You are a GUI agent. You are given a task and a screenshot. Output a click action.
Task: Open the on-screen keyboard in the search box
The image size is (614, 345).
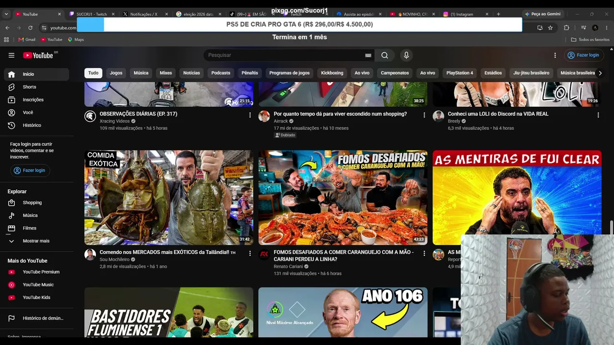tap(368, 55)
